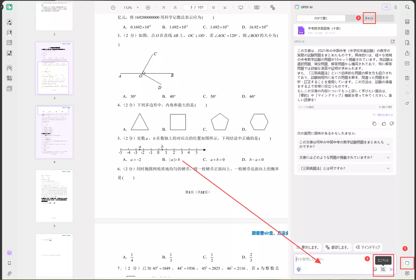Image resolution: width=416 pixels, height=280 pixels.
Task: Click the lock icon in AI header
Action: point(396,7)
